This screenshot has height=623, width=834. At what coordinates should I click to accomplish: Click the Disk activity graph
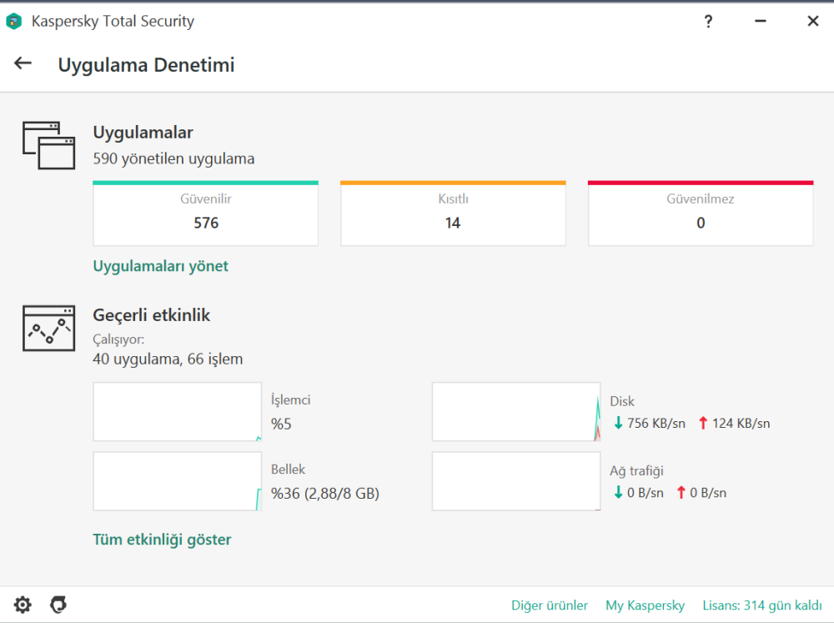point(516,412)
